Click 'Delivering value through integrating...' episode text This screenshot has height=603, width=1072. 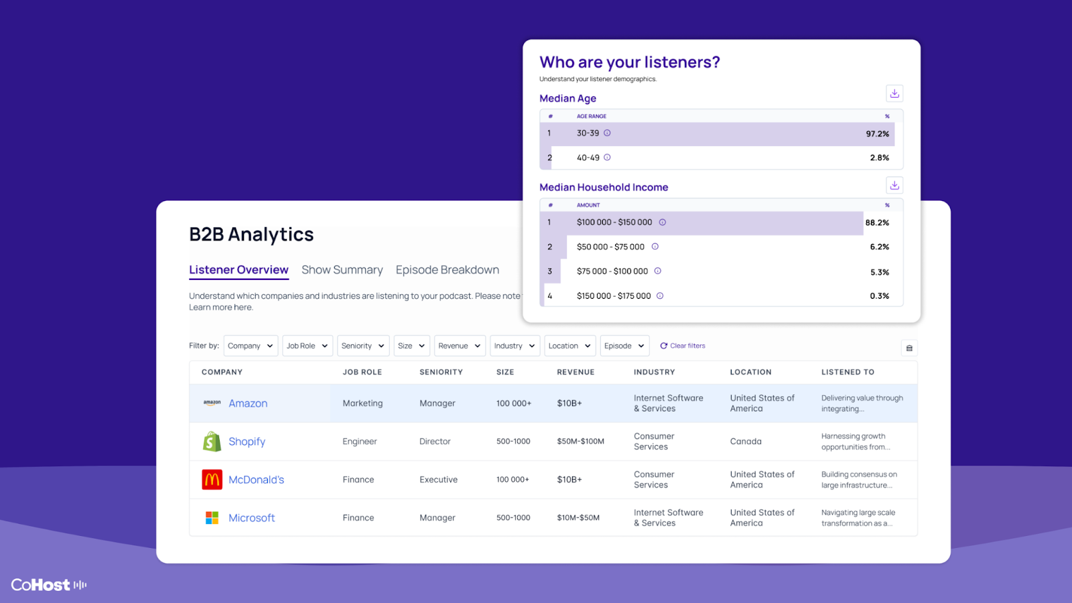(862, 403)
